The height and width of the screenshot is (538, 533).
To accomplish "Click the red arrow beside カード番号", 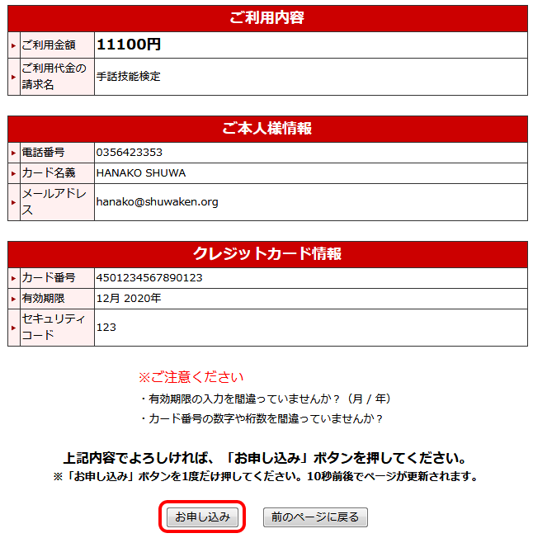I will coord(14,278).
